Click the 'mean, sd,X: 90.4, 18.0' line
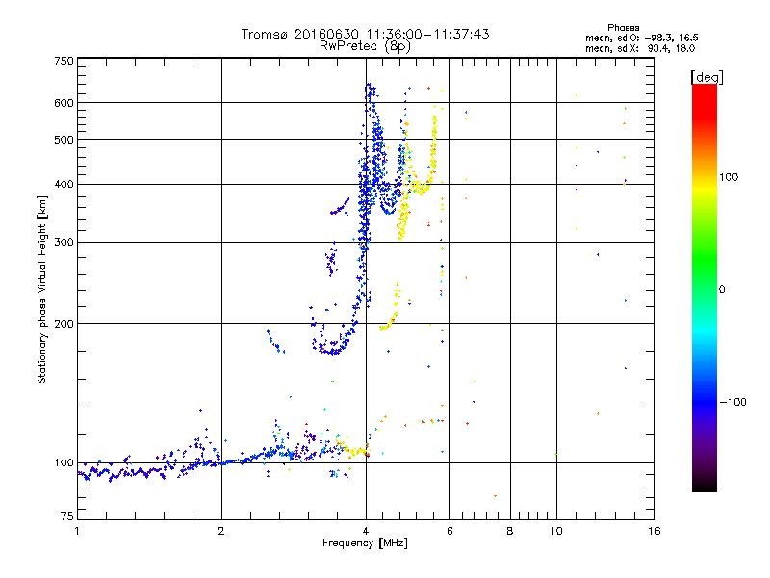The image size is (770, 578). pos(640,48)
